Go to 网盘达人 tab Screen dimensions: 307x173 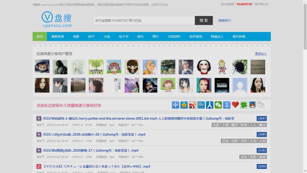217,36
